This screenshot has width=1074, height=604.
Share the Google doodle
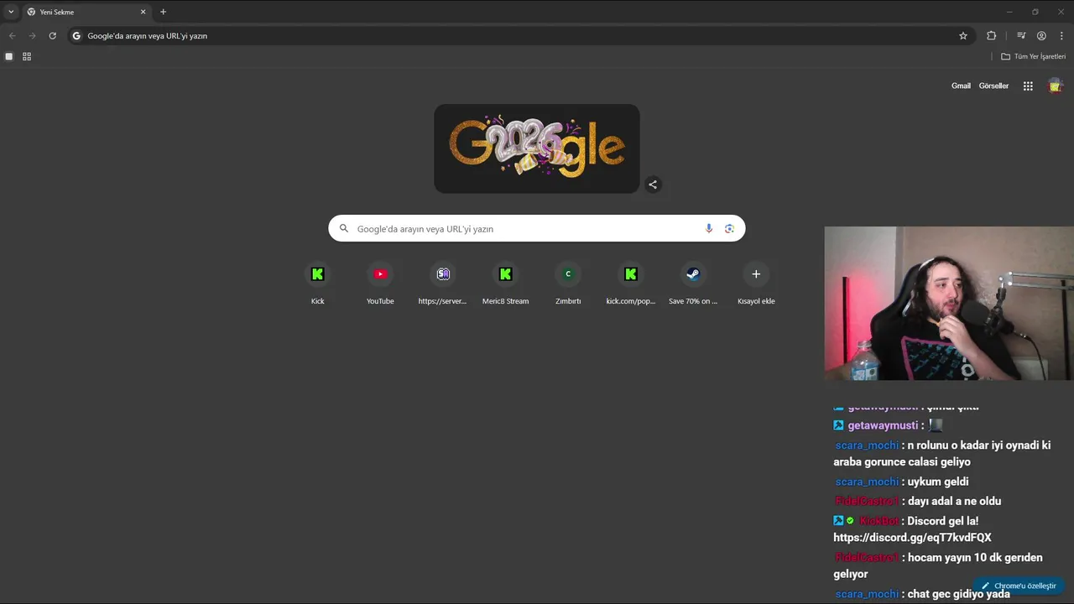point(653,185)
